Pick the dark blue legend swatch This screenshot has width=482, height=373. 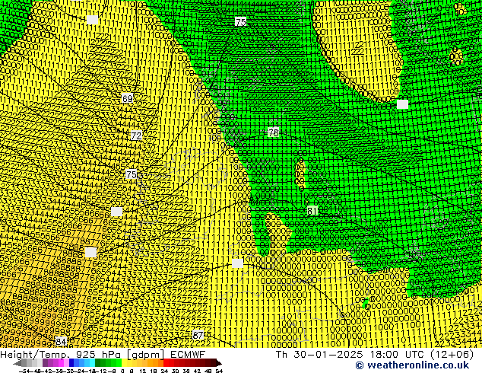tap(71, 363)
